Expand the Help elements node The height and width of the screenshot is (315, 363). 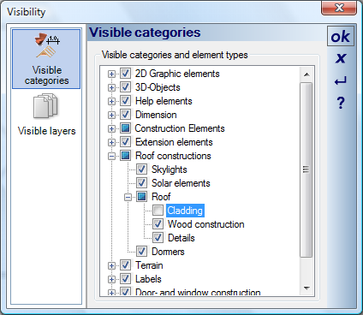pos(111,101)
